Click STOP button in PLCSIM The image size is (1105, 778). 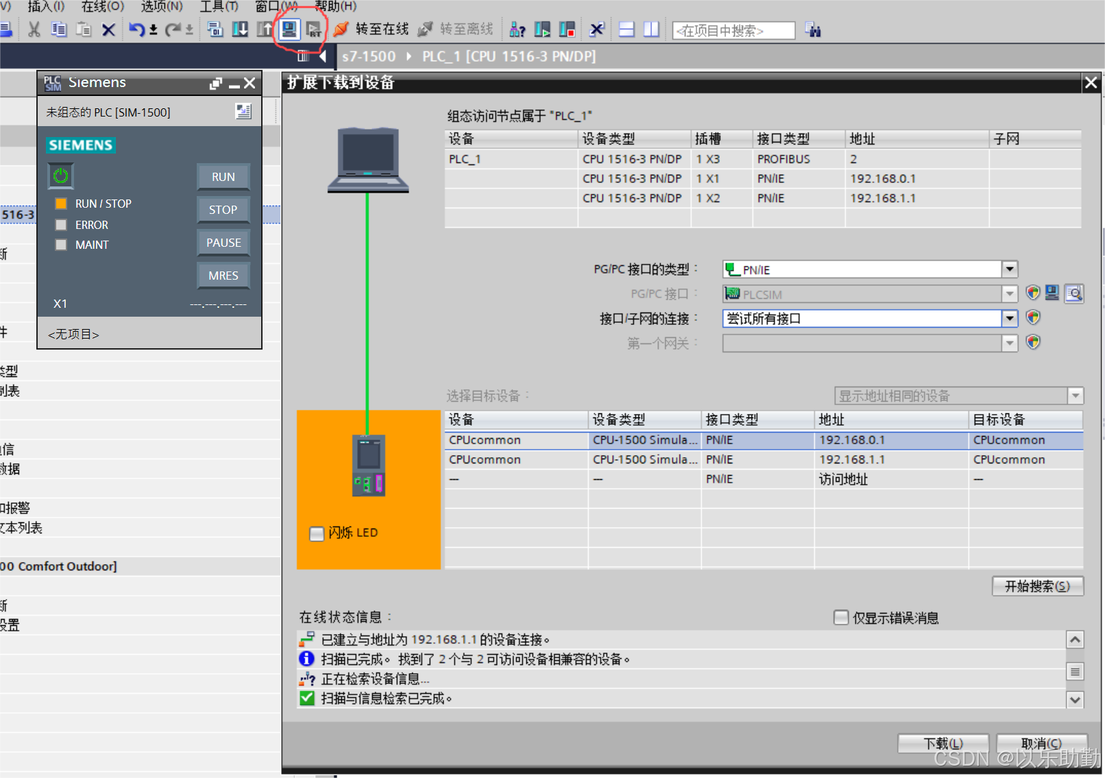223,210
